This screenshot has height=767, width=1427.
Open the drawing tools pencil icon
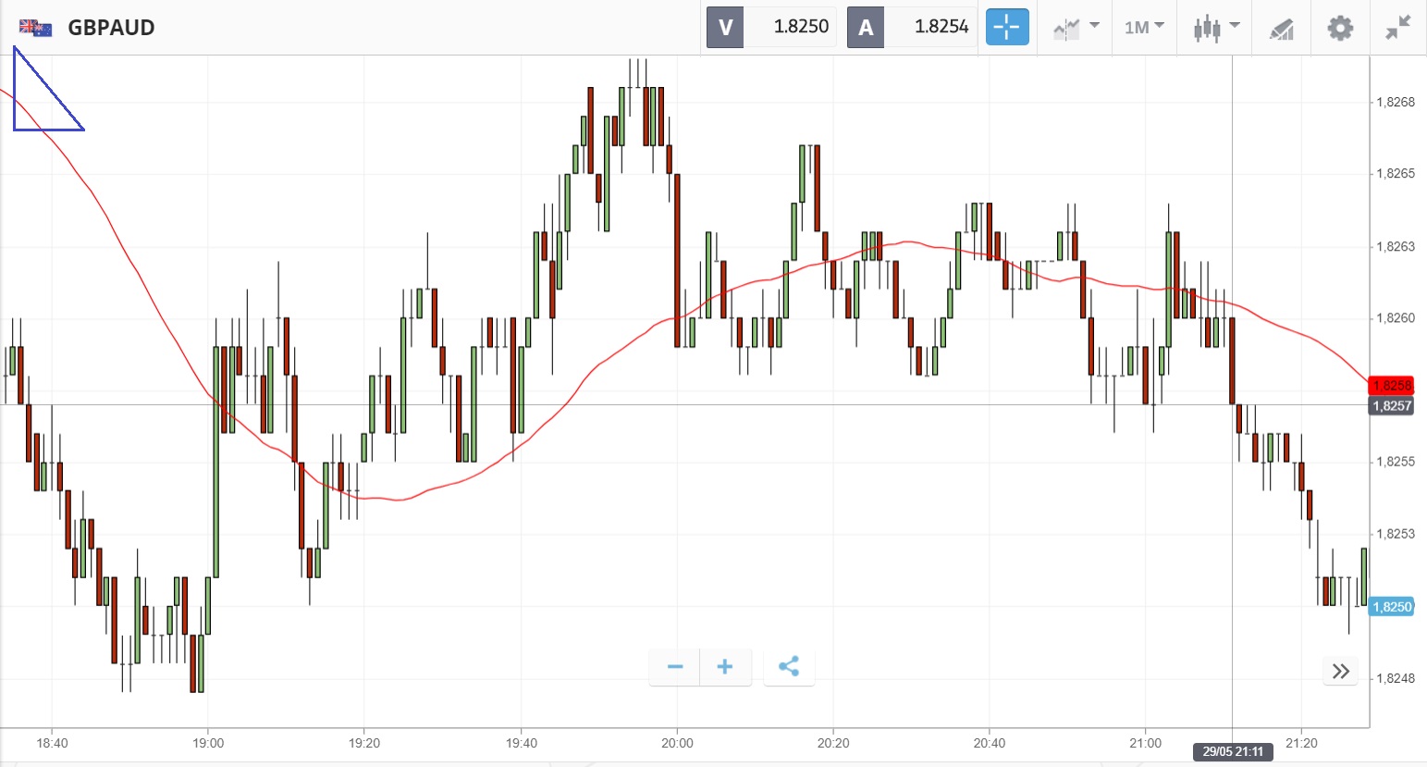pos(1281,29)
